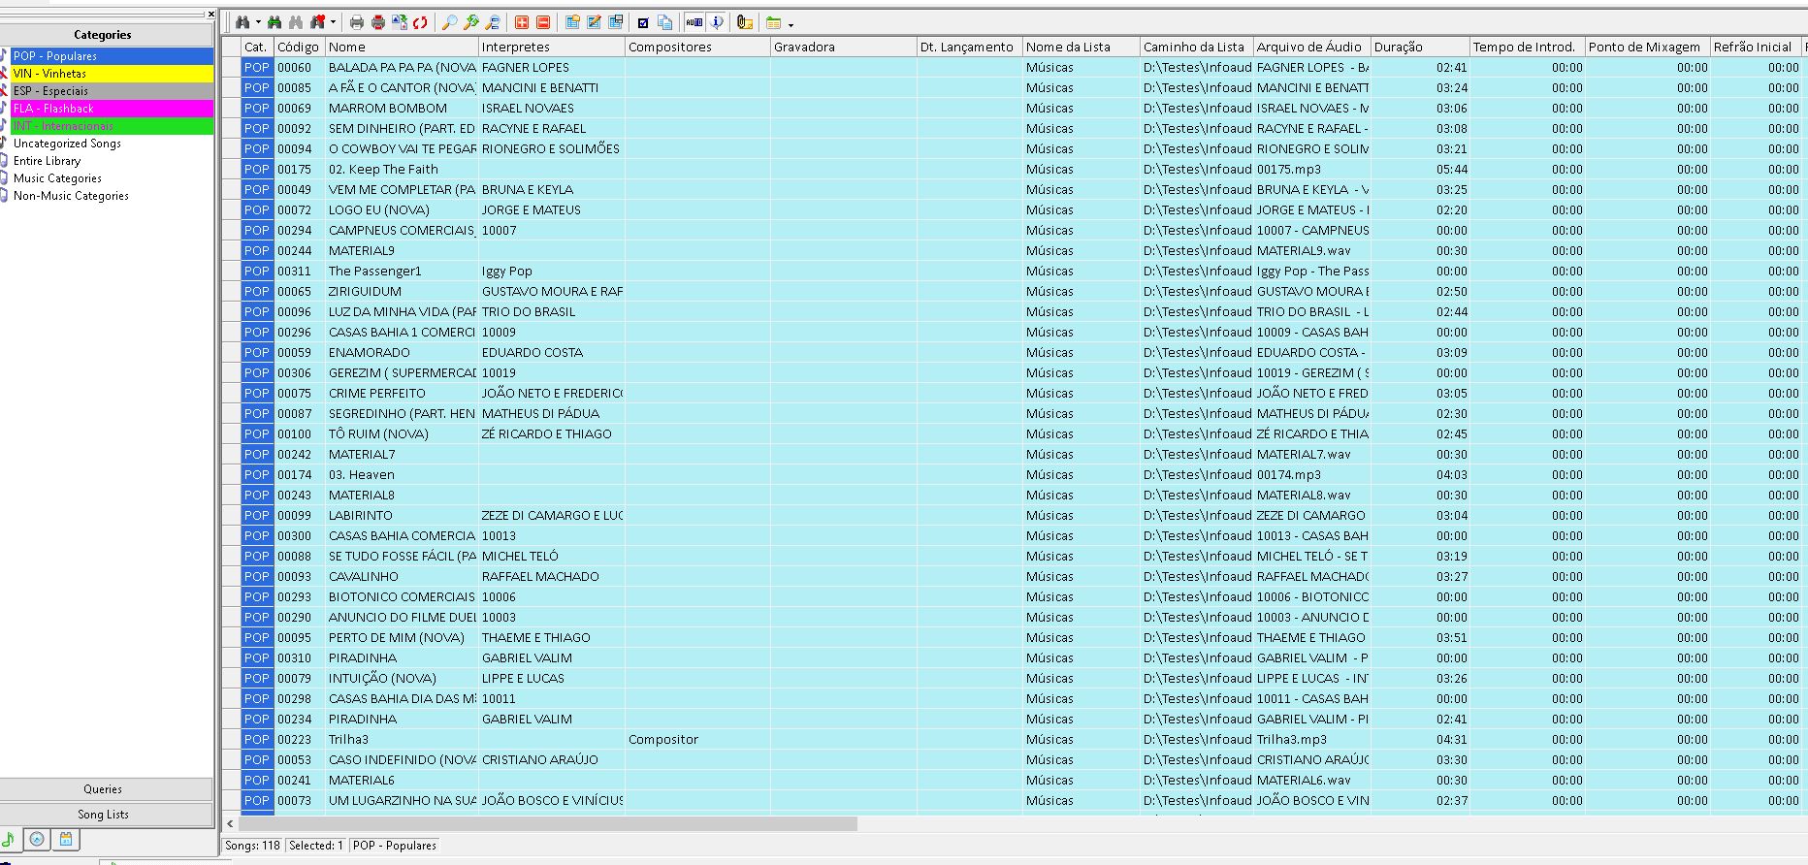Viewport: 1808px width, 865px height.
Task: Select the code 00311 The Passenger1 row
Action: point(1014,271)
